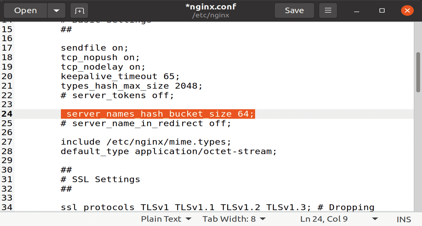Save the modified nginx.conf file
Screen dimensions: 422x226
click(294, 10)
